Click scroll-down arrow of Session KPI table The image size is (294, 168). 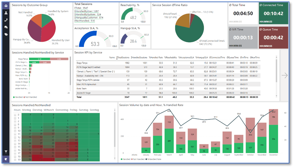(x=276, y=96)
